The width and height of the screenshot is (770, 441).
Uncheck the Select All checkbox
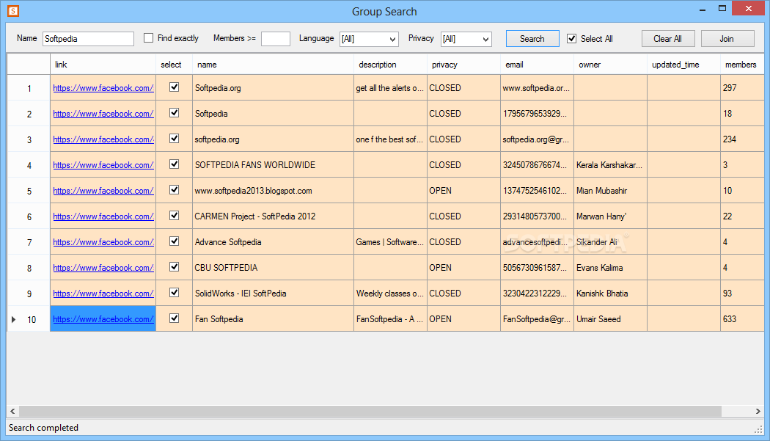pyautogui.click(x=571, y=38)
